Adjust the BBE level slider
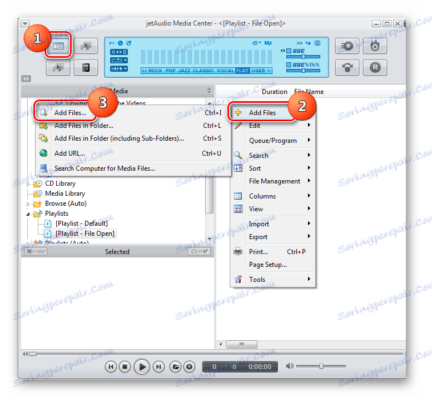 point(303,57)
